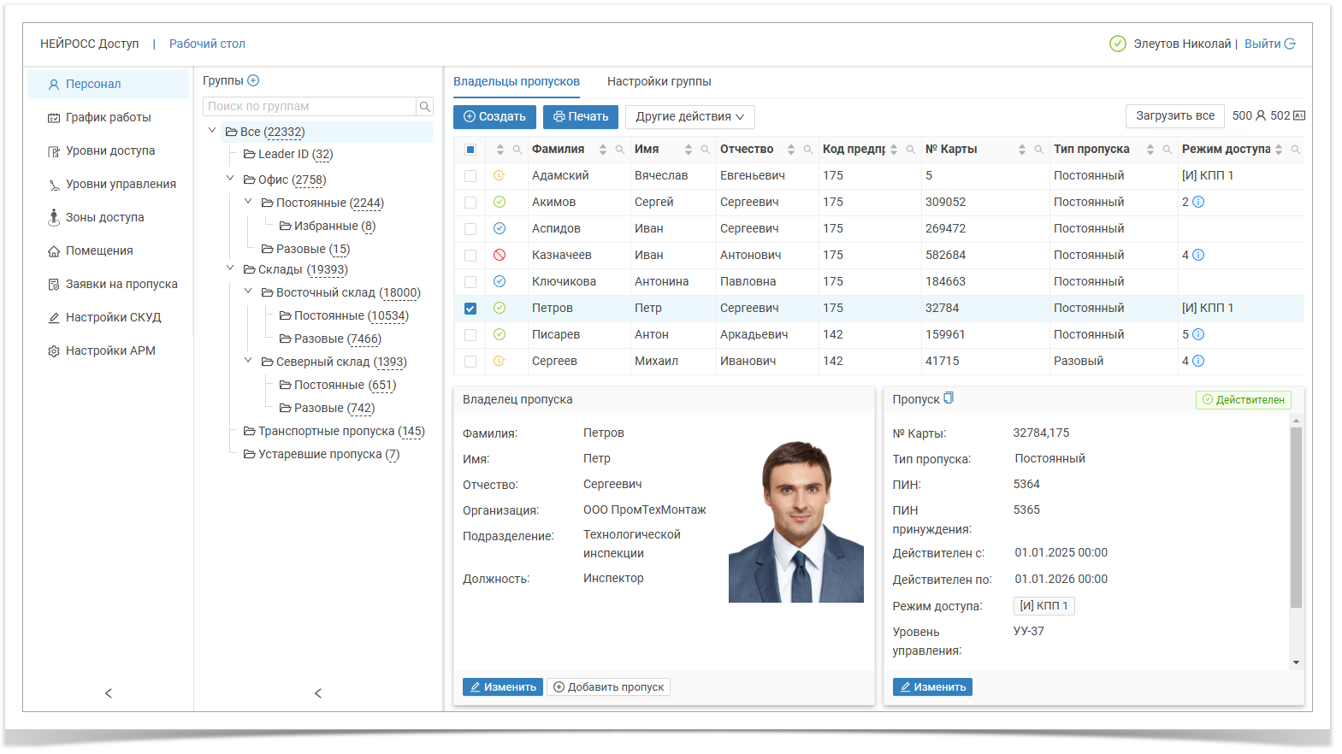
Task: Click the search magnifier in groups panel
Action: (x=424, y=106)
